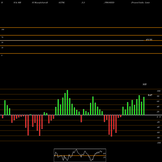This screenshot has height=162, width=162.
Task: Click the '50' level label in RSI panel
Action: coord(2,42)
